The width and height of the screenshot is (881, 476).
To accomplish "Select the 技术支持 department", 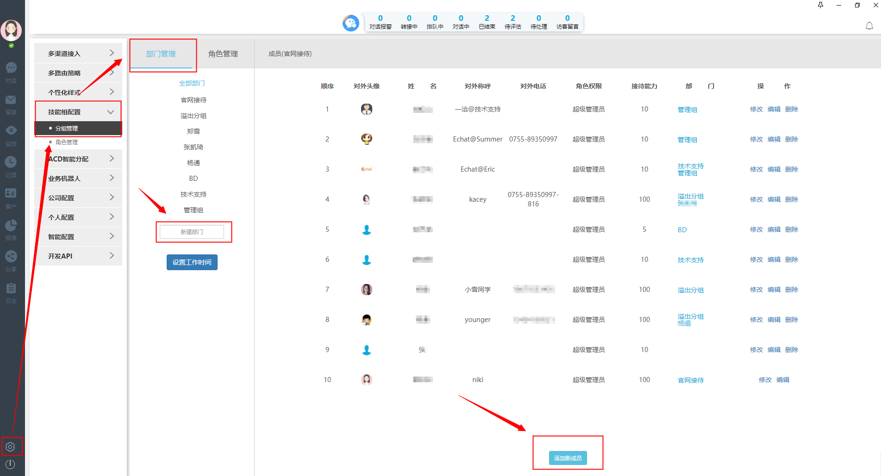I will click(194, 194).
